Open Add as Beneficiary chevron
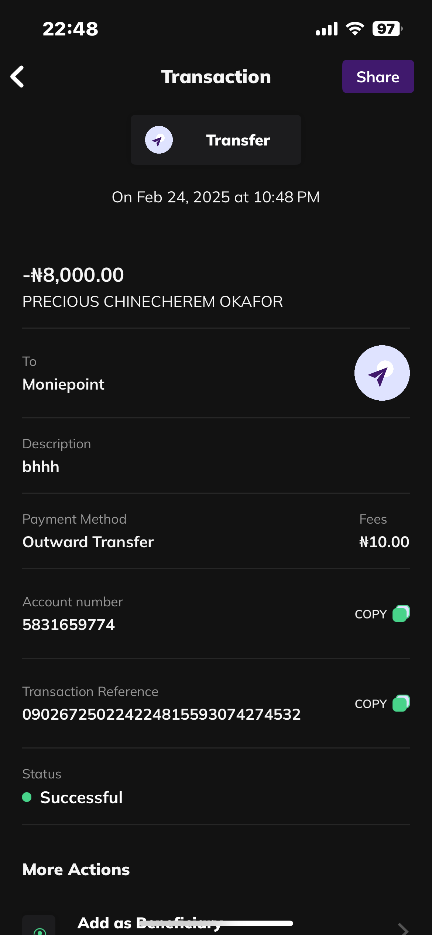 pyautogui.click(x=403, y=928)
